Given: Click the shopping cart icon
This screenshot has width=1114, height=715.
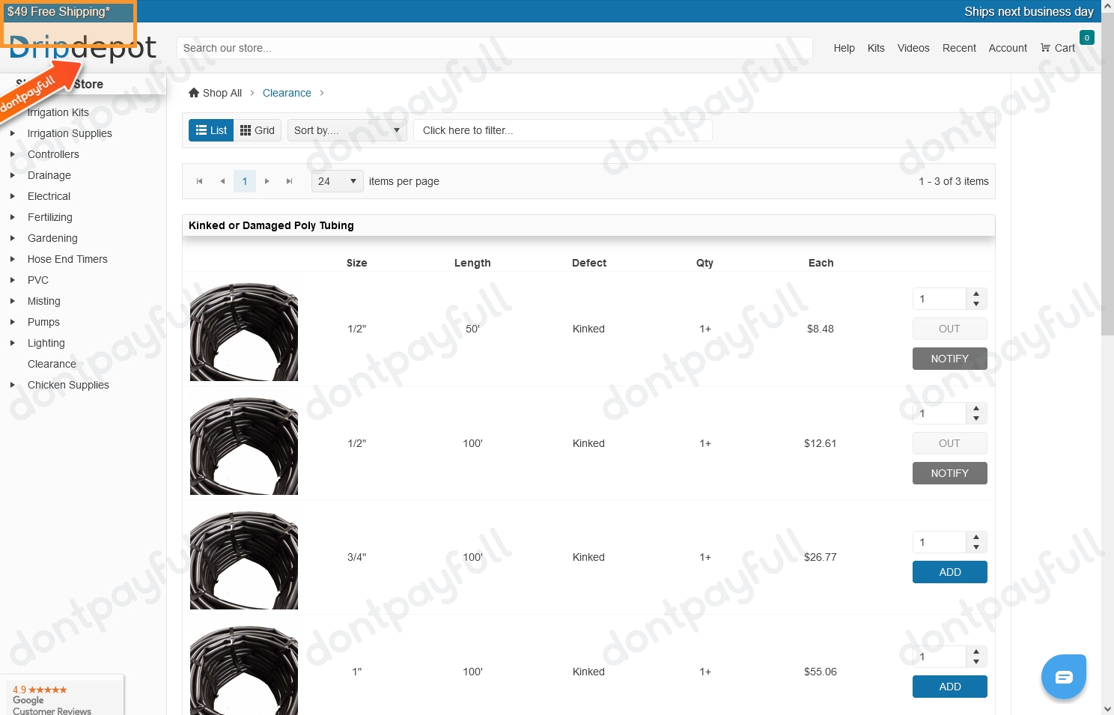Looking at the screenshot, I should pyautogui.click(x=1045, y=48).
